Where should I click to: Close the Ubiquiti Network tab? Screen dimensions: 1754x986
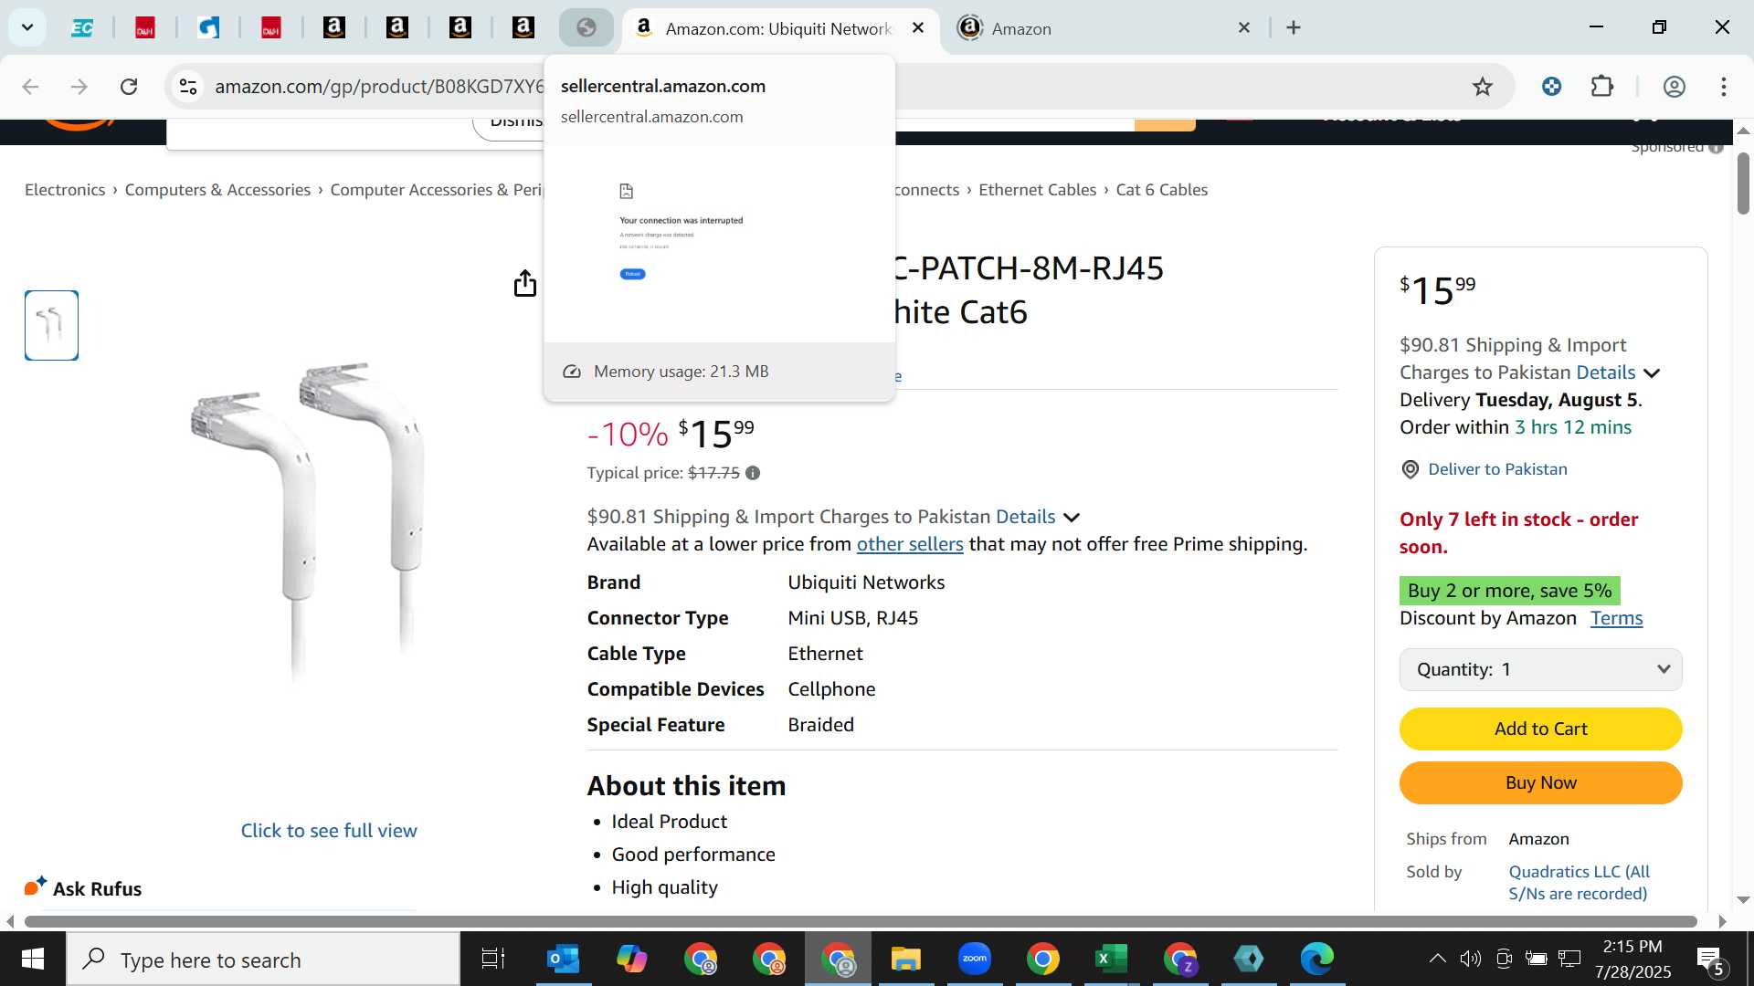click(x=918, y=28)
